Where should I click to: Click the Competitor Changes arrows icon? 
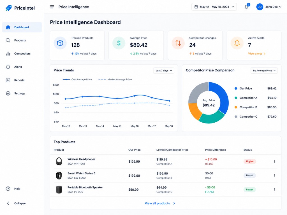click(178, 43)
